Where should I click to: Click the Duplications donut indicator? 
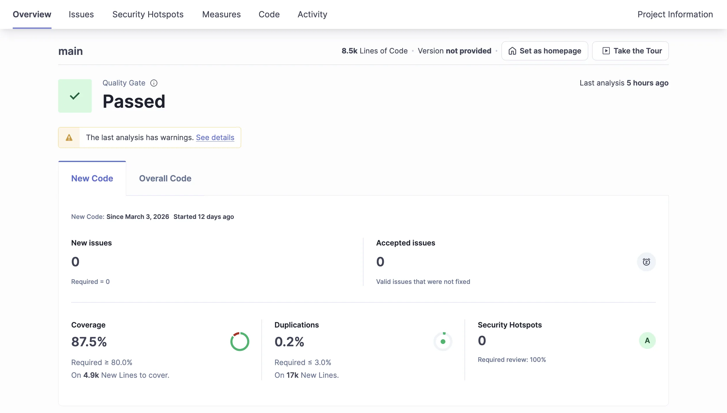(x=443, y=341)
